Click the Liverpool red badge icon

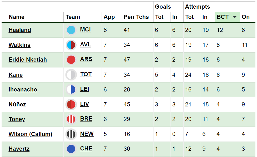[71, 104]
